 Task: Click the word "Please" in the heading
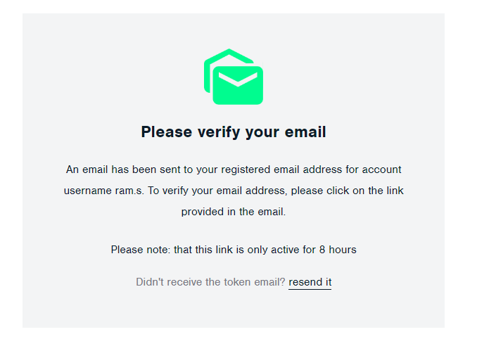click(165, 132)
